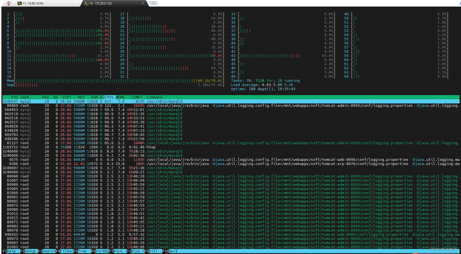Select the highlighted process row 3246597 mysql
This screenshot has width=461, height=254.
pos(231,101)
